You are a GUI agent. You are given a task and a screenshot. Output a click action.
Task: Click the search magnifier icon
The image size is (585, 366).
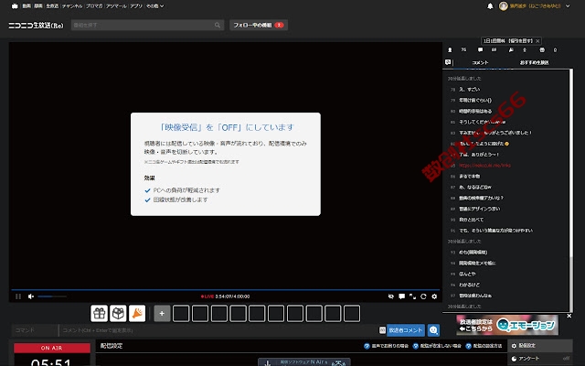coord(218,25)
